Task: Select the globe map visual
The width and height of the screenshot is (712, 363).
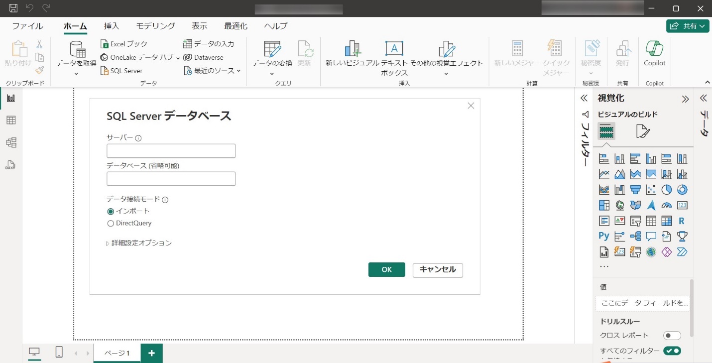Action: click(x=619, y=205)
